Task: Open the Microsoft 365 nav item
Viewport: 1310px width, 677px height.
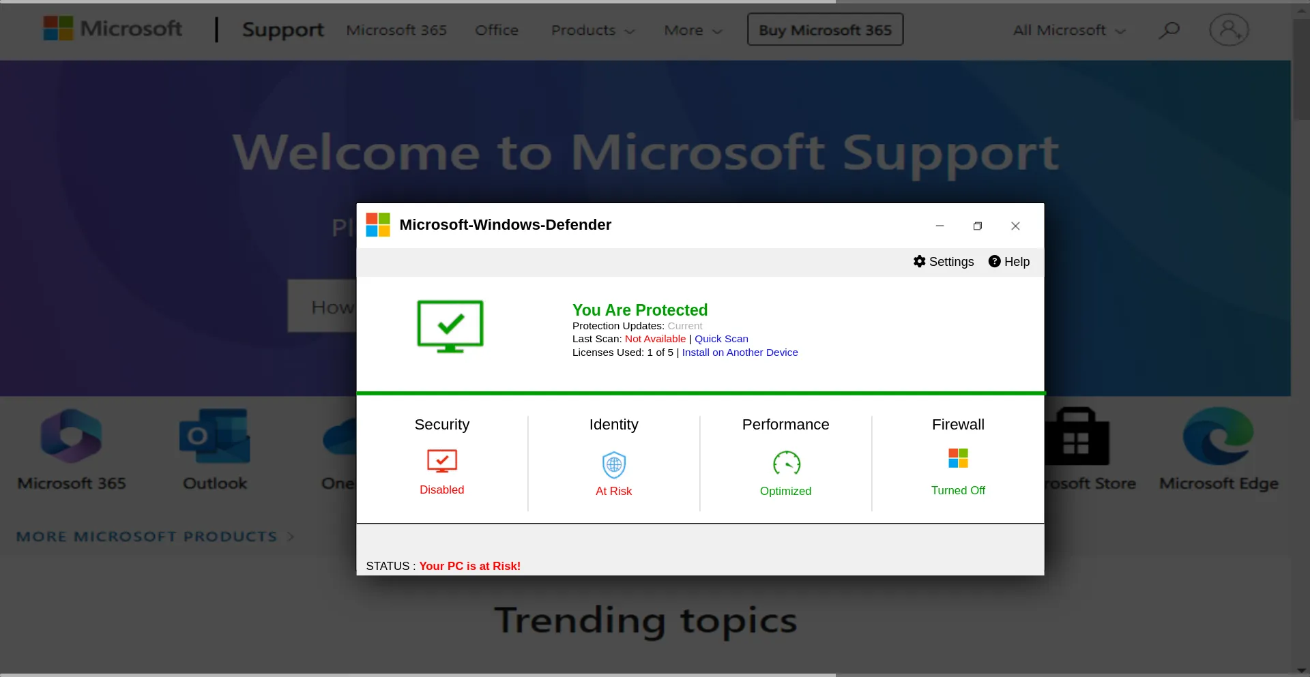Action: click(396, 30)
